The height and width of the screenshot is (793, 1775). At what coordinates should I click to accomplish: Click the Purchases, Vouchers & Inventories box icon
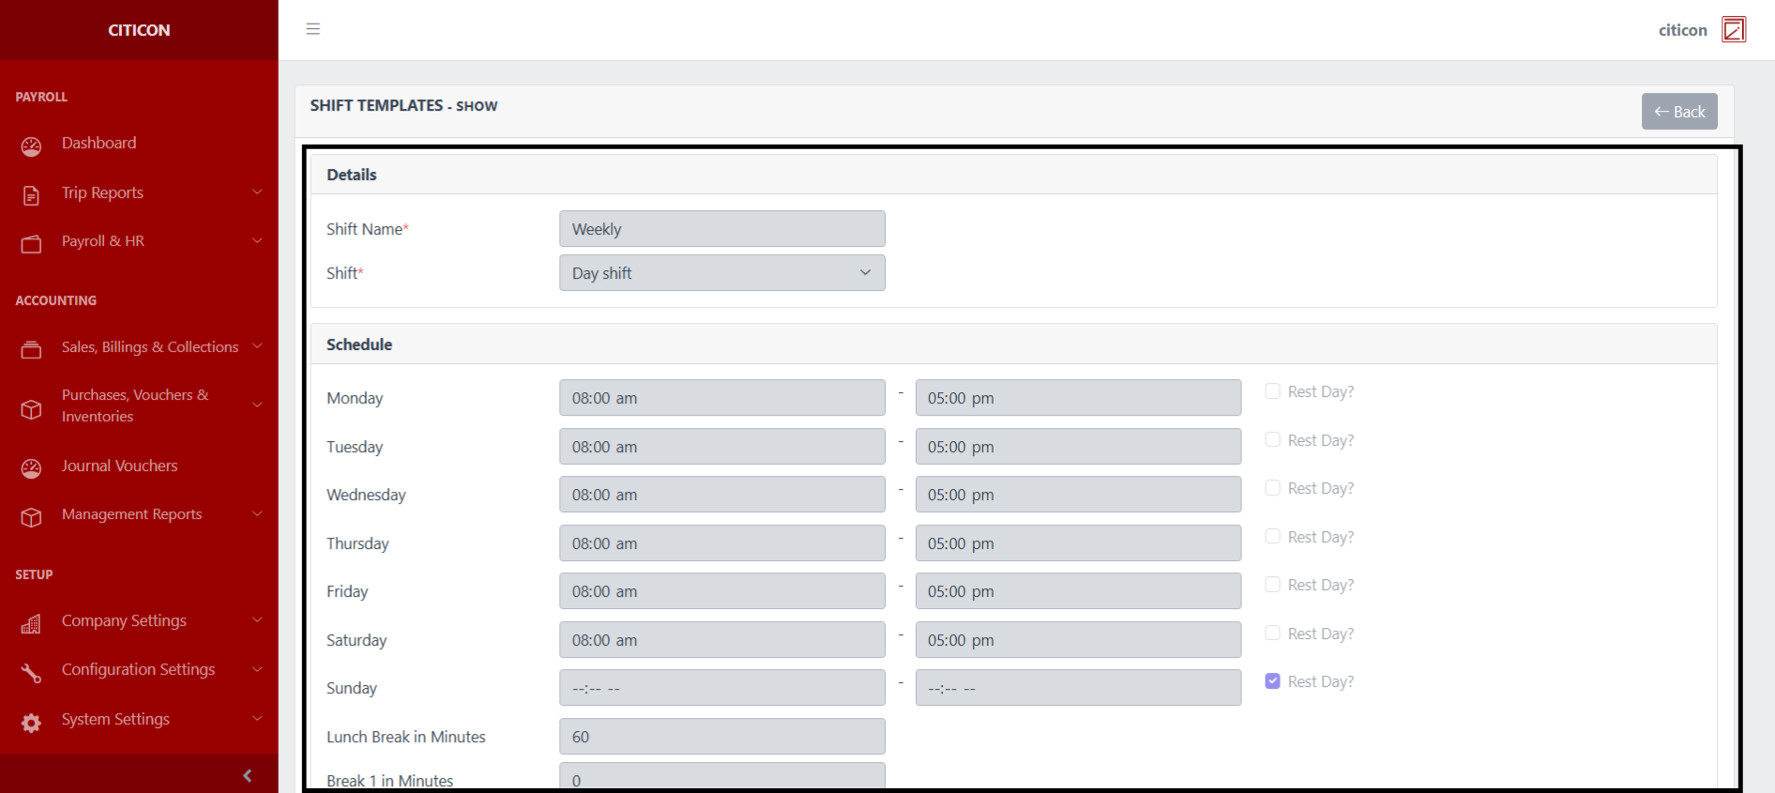31,409
